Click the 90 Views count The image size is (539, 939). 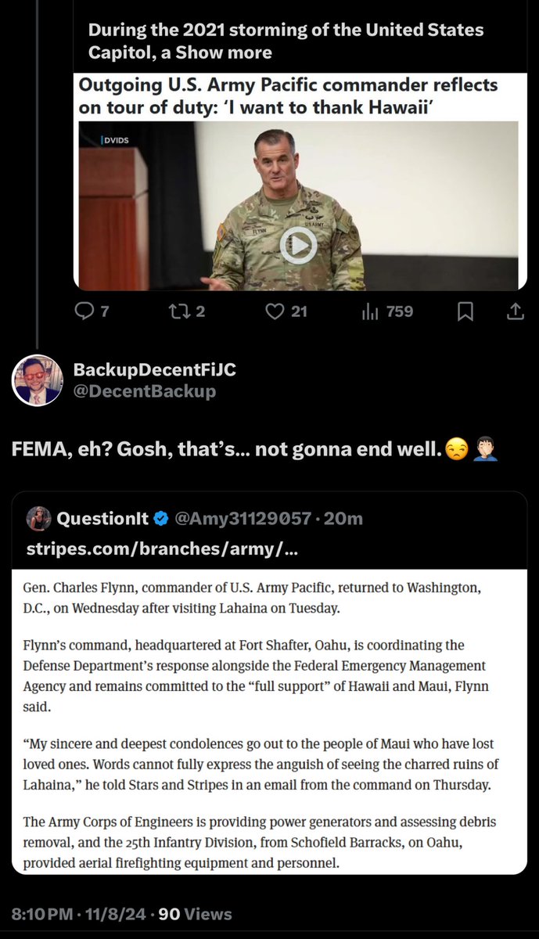click(x=196, y=913)
